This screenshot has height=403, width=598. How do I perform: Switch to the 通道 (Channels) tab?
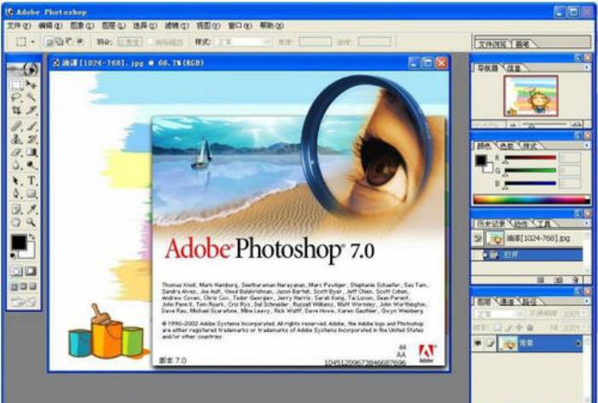coord(507,302)
